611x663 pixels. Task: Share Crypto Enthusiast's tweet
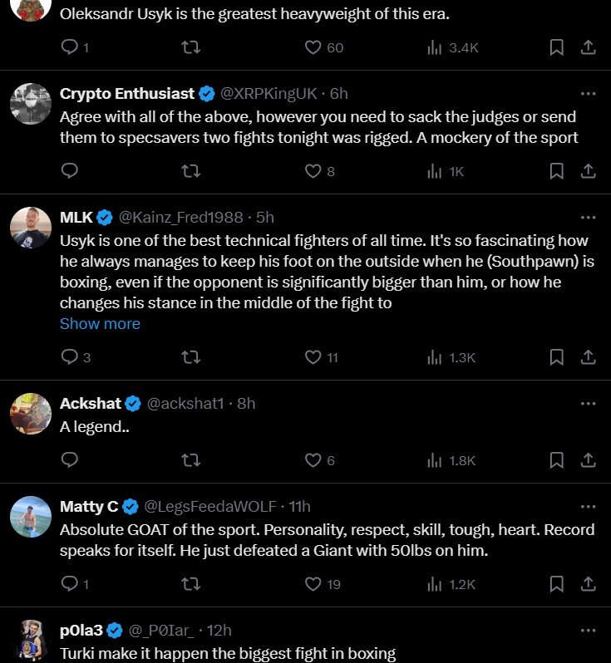click(588, 171)
